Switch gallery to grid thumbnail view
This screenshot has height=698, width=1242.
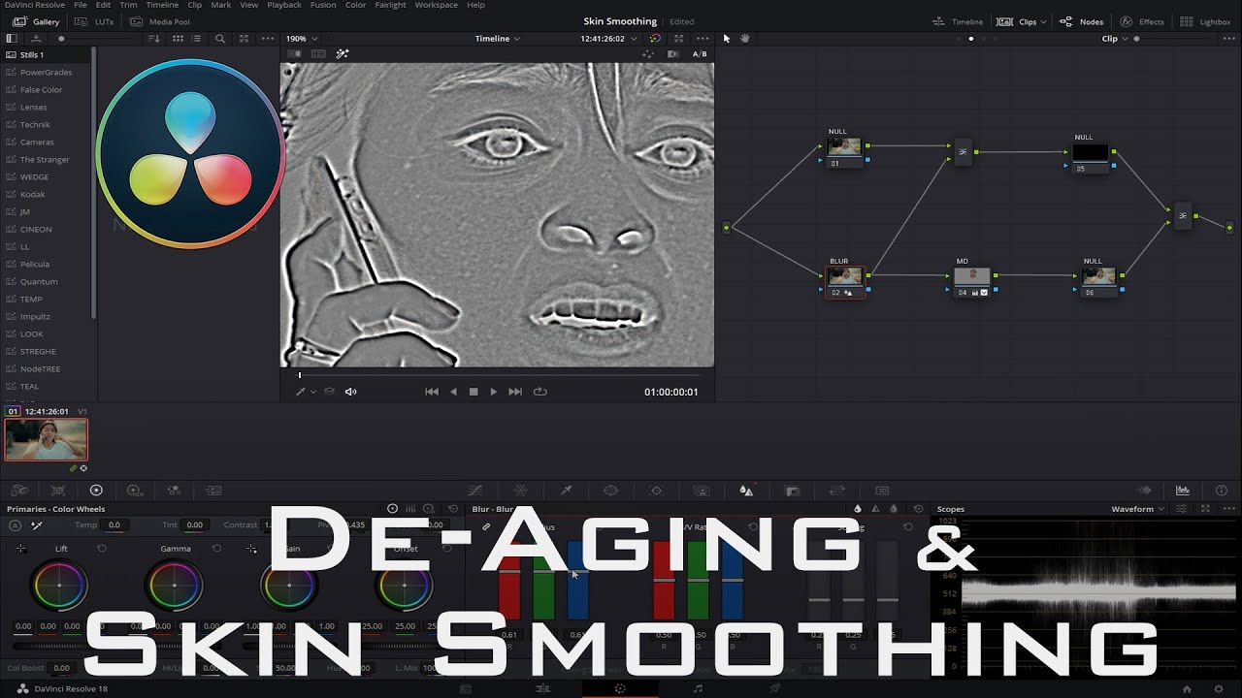tap(178, 39)
